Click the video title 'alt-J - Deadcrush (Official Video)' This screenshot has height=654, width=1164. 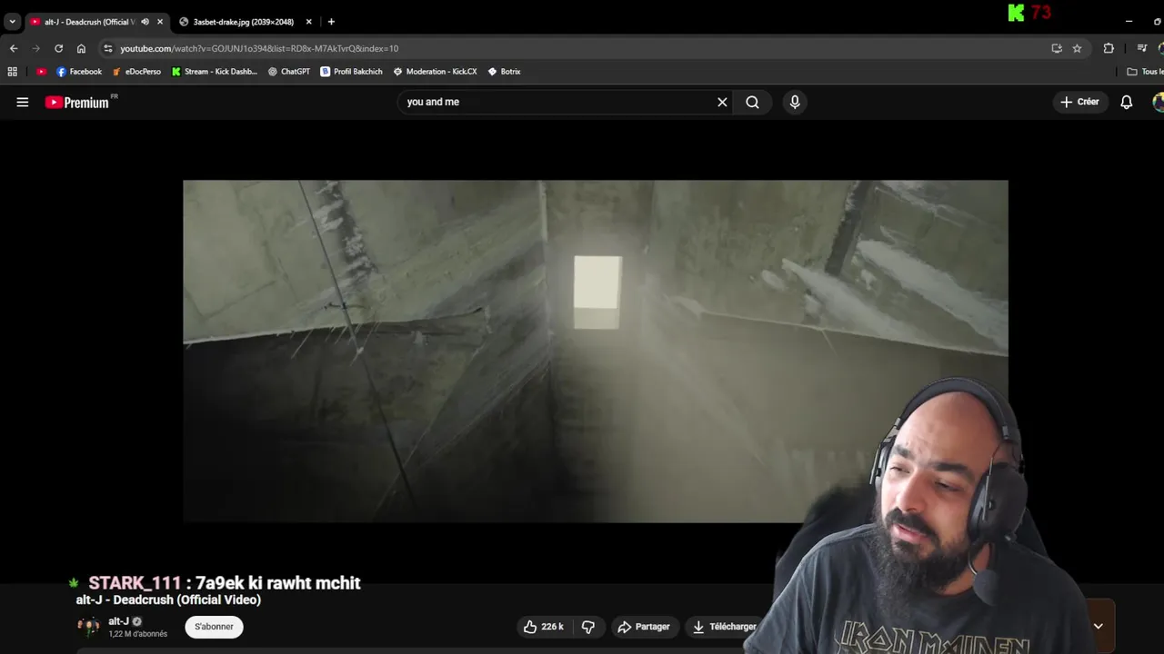click(x=168, y=600)
